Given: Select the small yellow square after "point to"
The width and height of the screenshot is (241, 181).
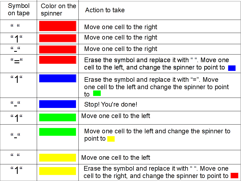Looking at the screenshot, I should [111, 139].
